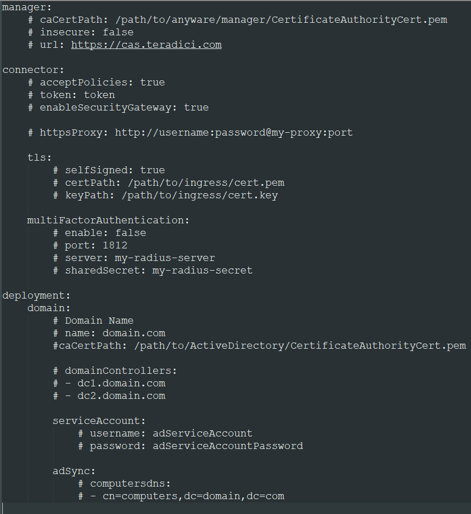471x514 pixels.
Task: Click the tls: key
Action: [40, 158]
